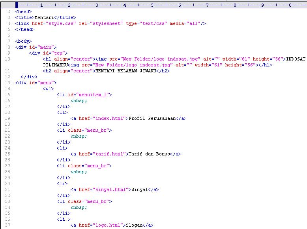Click the Profil Perusahaan link text

[x=152, y=118]
